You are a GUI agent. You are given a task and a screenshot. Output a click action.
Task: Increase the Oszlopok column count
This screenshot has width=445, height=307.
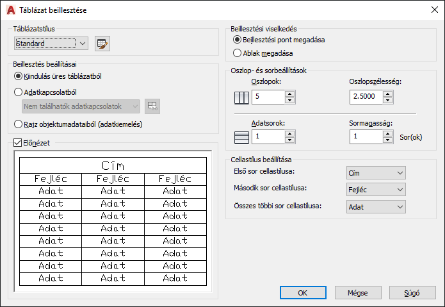point(289,94)
